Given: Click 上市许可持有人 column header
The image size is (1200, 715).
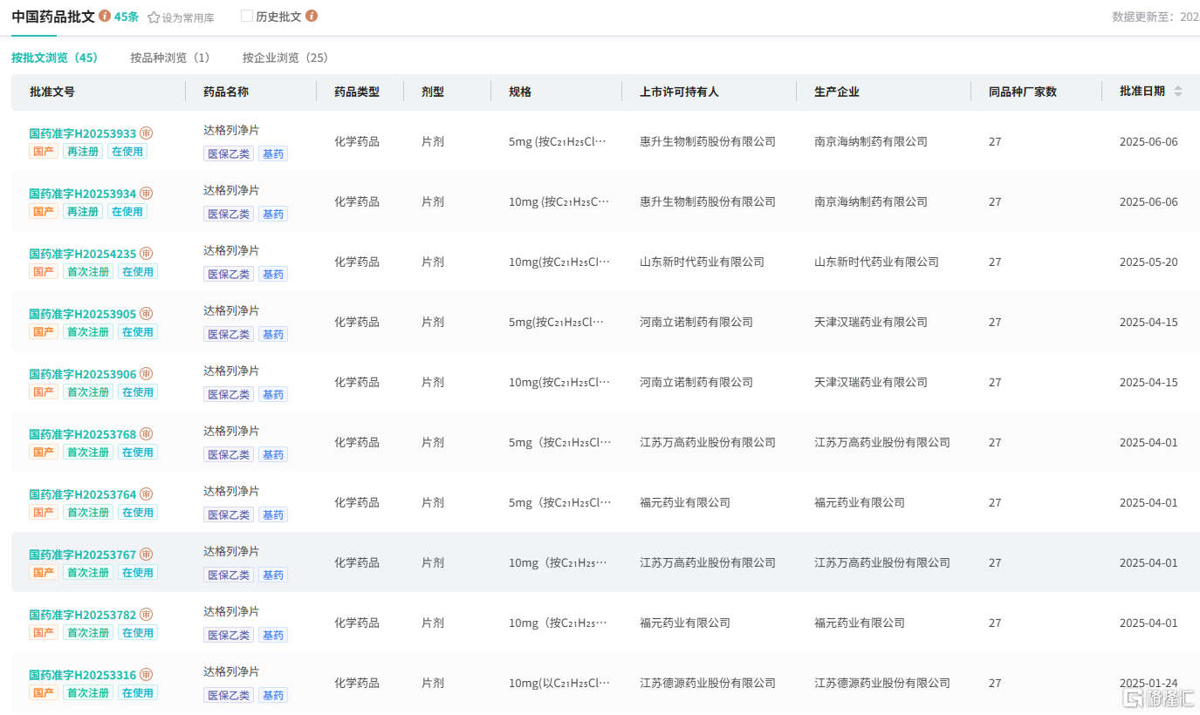Looking at the screenshot, I should pos(679,92).
